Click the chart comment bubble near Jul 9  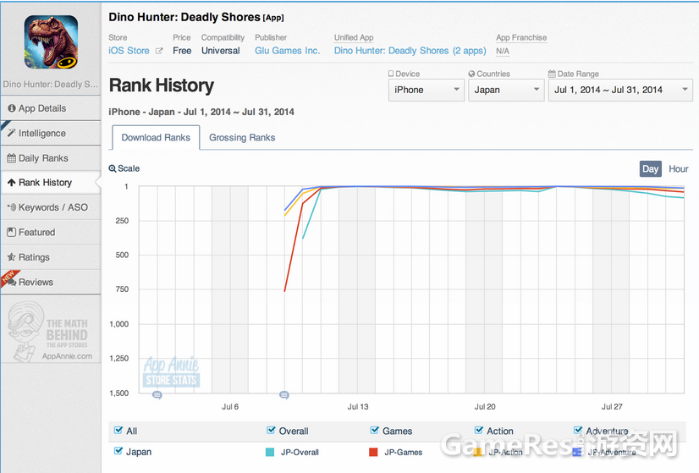pyautogui.click(x=284, y=395)
